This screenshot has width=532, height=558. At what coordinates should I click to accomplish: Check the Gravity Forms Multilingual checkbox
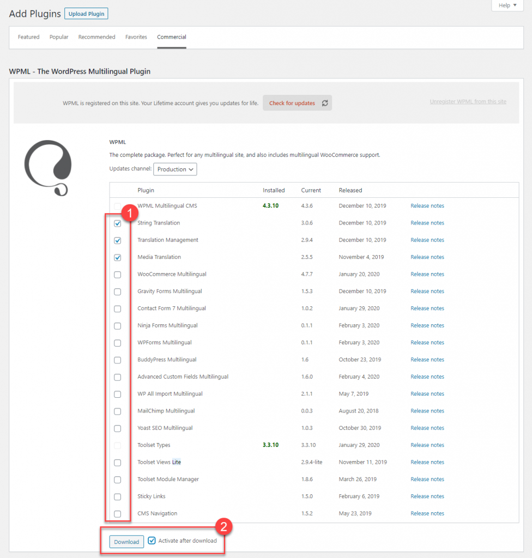coord(118,292)
